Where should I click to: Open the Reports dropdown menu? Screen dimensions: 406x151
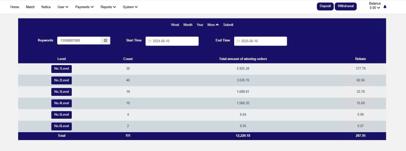pos(108,7)
